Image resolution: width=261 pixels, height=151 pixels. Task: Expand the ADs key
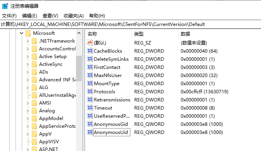28,72
